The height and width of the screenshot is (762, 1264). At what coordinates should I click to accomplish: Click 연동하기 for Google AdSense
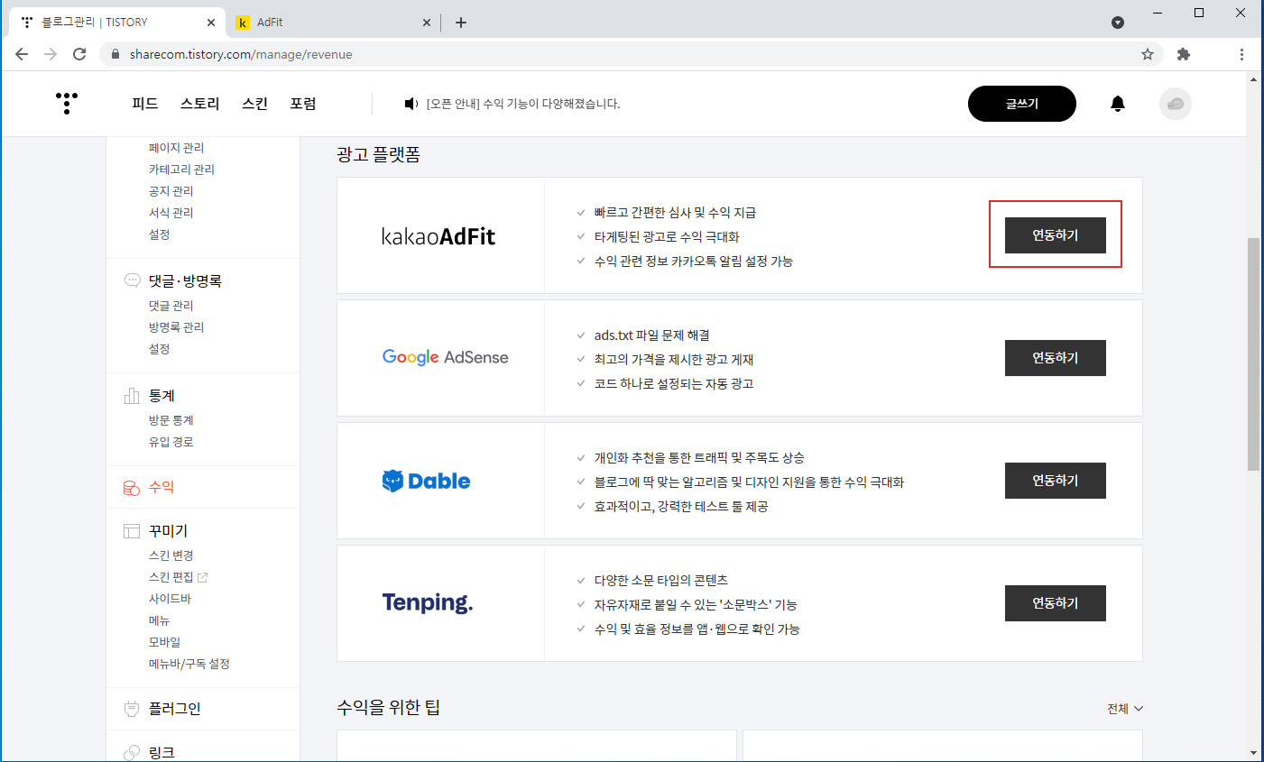1056,358
